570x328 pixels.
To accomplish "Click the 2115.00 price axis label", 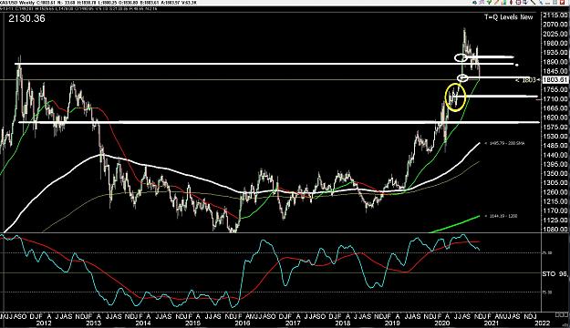I will pyautogui.click(x=554, y=15).
